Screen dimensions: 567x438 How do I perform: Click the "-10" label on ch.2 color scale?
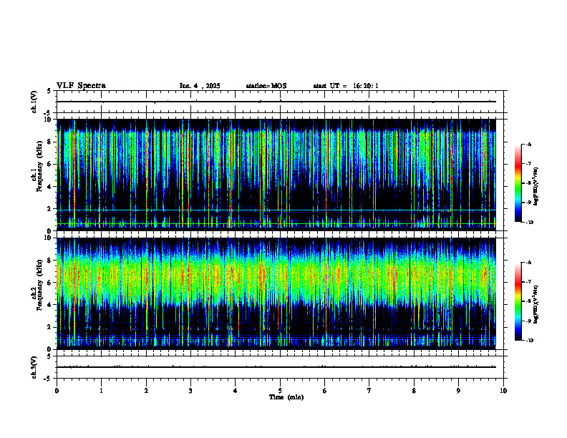point(529,341)
